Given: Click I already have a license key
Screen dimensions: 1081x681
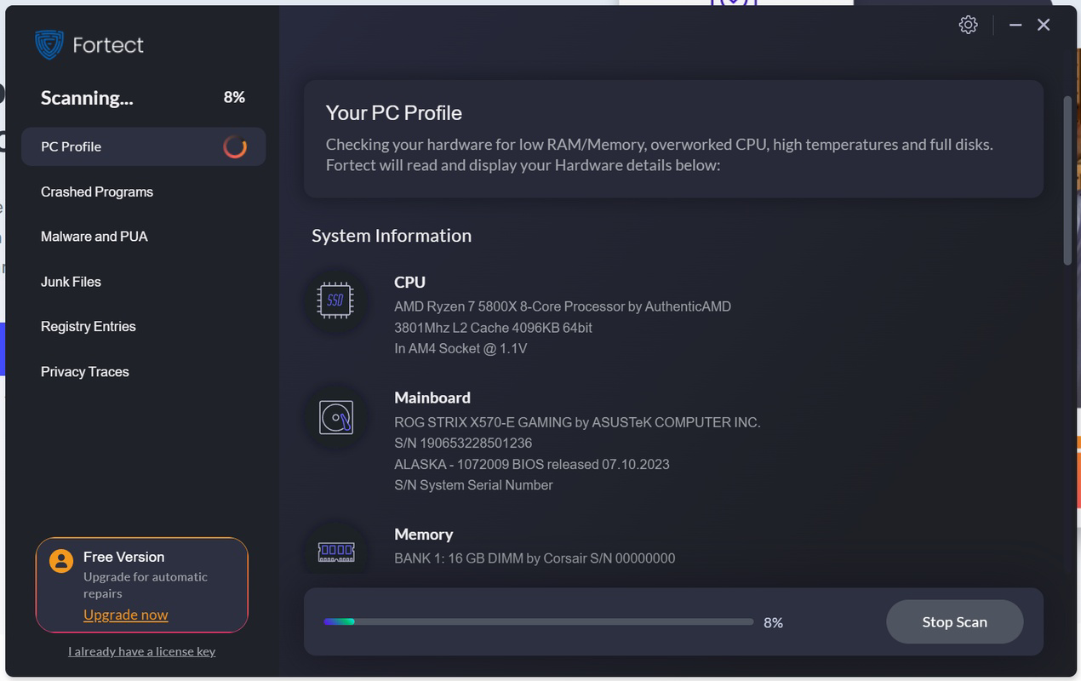Looking at the screenshot, I should click(142, 651).
